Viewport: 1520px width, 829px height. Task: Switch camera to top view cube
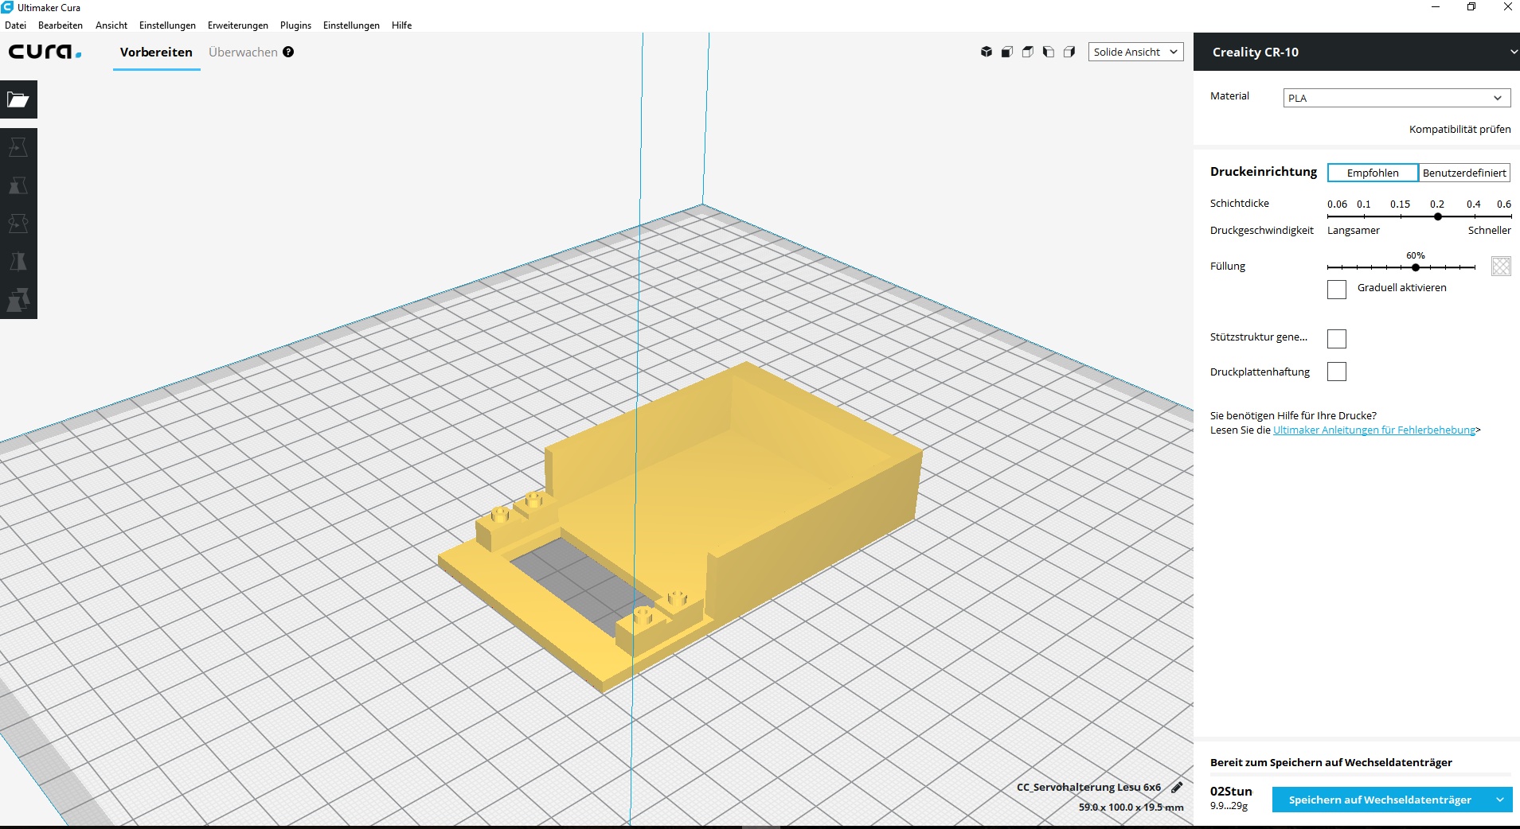coord(1028,52)
